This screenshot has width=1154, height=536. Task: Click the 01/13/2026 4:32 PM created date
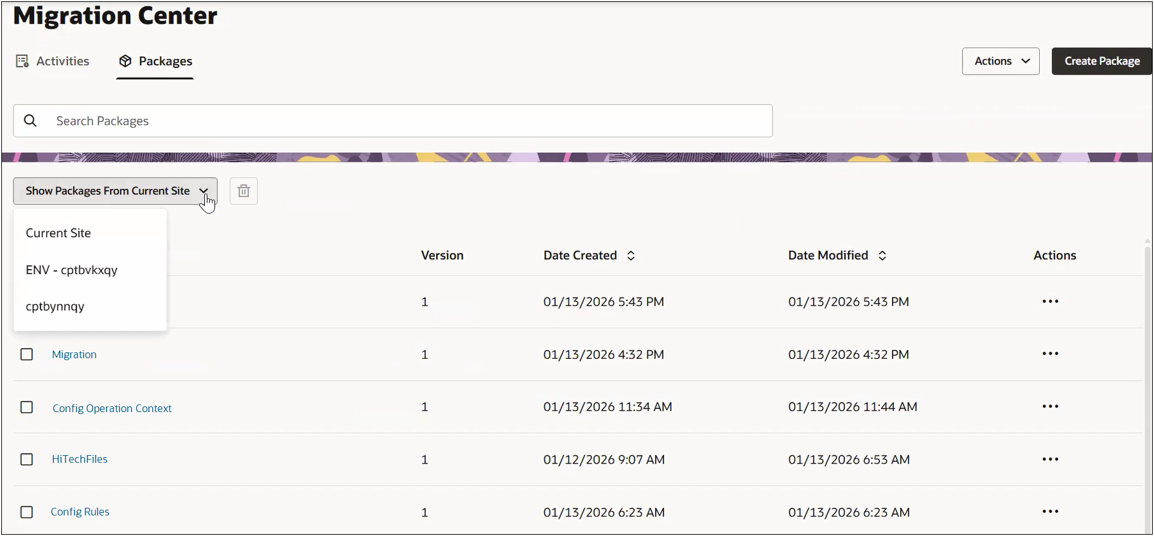(604, 354)
